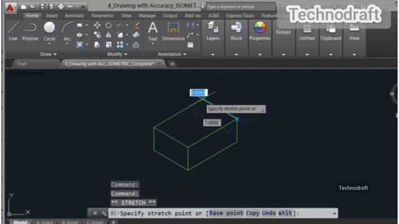Click the Undo arrow icon in title bar
Viewport: 399px width, 224px height.
click(70, 7)
